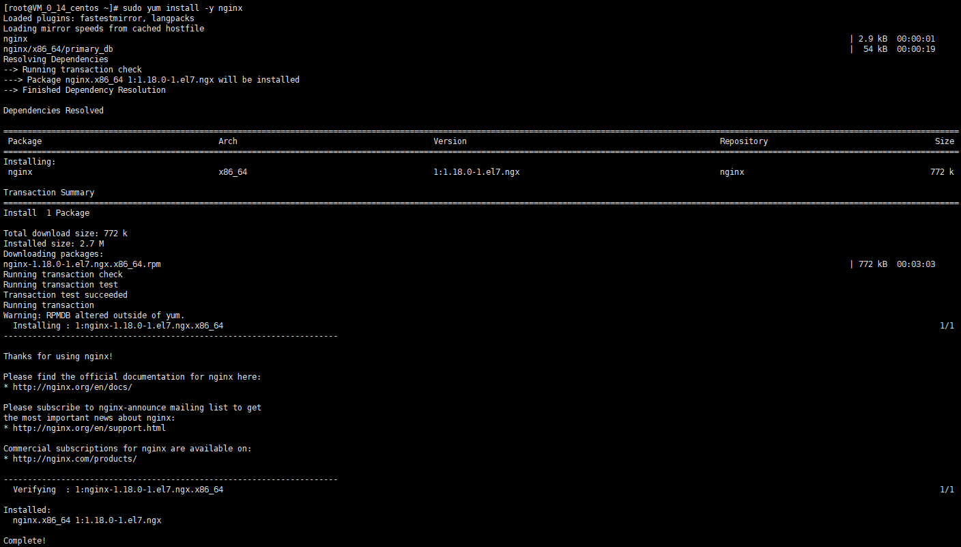Screen dimensions: 961x547
Task: Click the 'nginx' repository table cell
Action: tap(732, 172)
